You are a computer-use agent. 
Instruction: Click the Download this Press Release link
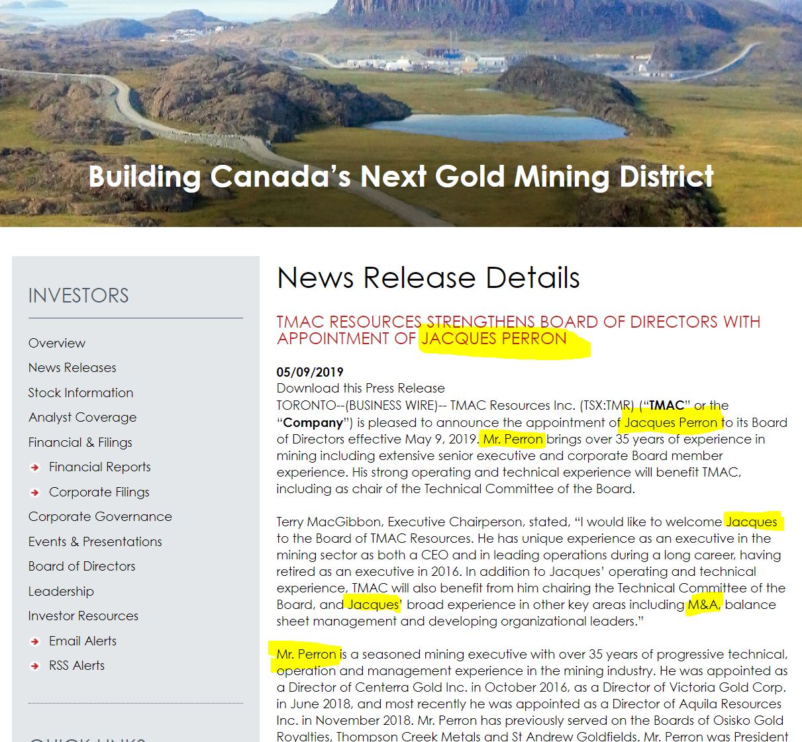point(361,388)
